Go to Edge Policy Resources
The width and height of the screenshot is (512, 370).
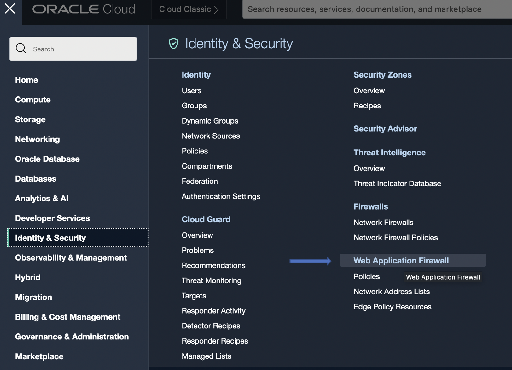(x=392, y=306)
